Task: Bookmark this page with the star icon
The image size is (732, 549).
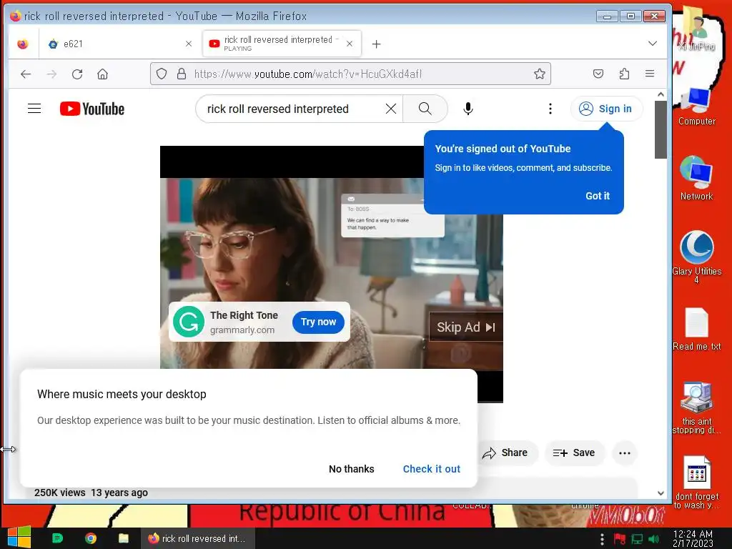Action: (x=540, y=74)
